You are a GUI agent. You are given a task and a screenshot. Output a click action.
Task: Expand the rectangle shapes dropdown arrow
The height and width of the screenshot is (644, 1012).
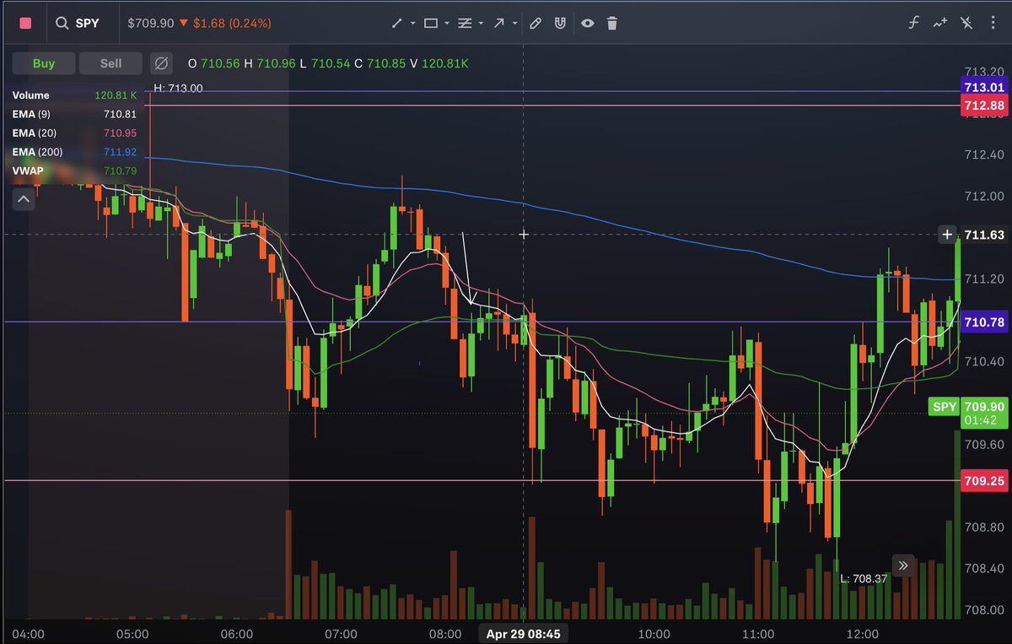[x=447, y=24]
